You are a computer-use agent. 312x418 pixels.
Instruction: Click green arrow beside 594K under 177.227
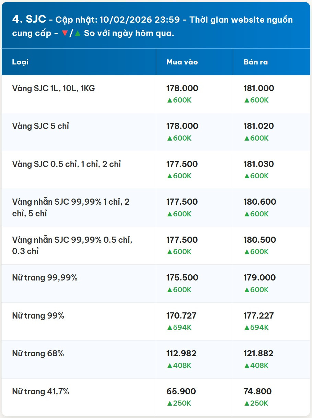246,327
